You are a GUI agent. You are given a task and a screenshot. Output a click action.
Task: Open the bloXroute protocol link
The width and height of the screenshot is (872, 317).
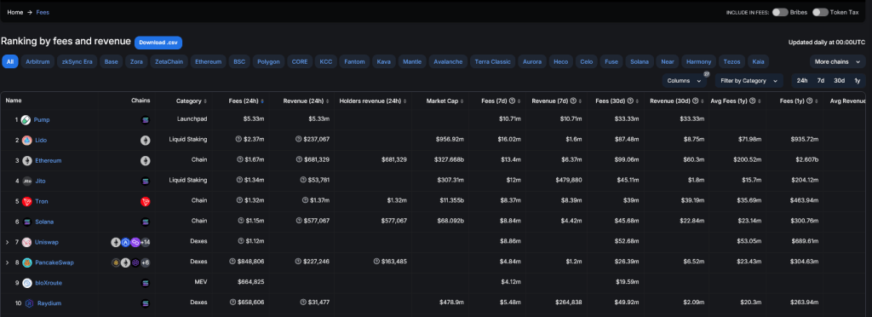click(49, 283)
